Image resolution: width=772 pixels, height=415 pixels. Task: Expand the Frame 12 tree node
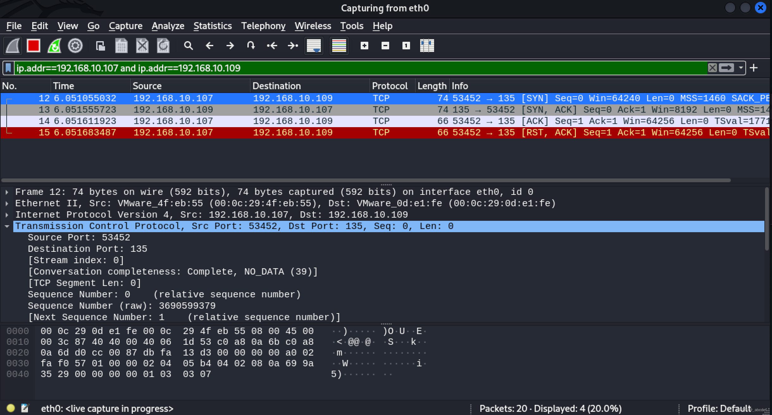tap(7, 192)
